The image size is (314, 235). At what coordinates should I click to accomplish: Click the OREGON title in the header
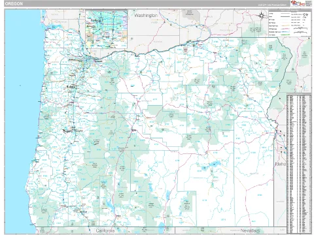[14, 4]
